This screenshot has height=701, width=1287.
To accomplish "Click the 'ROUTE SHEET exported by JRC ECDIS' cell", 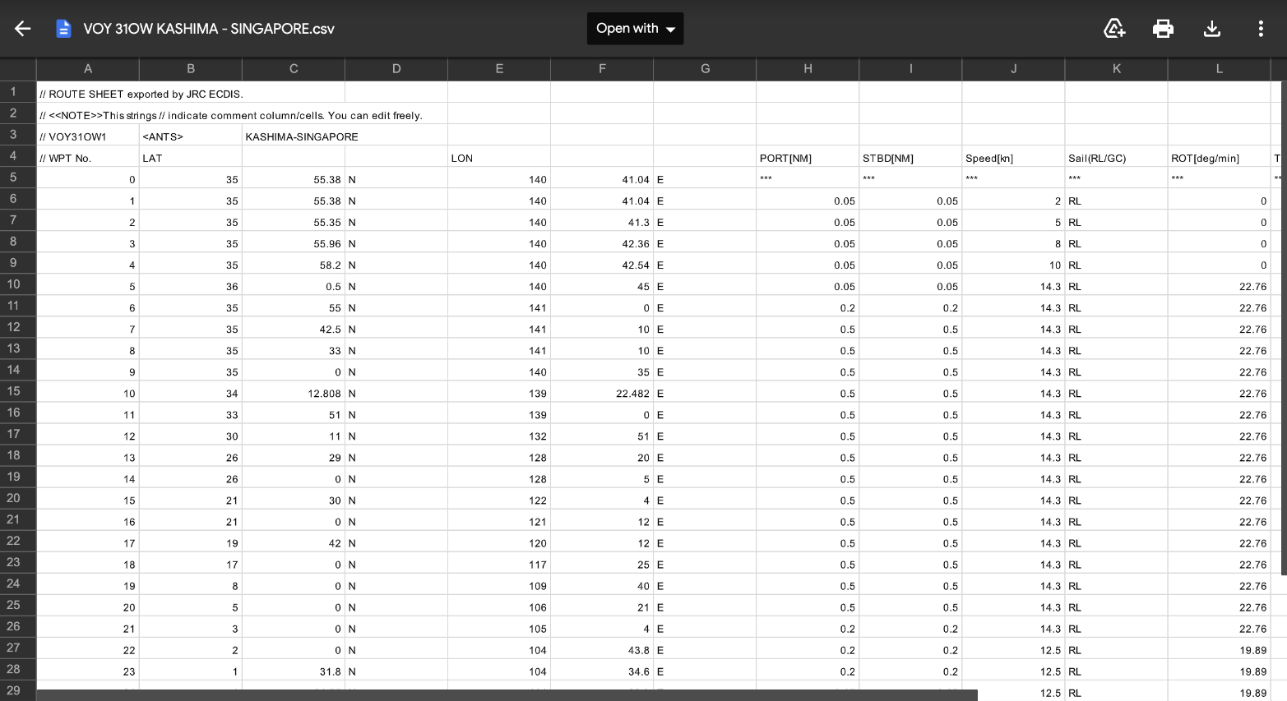I will pyautogui.click(x=141, y=94).
